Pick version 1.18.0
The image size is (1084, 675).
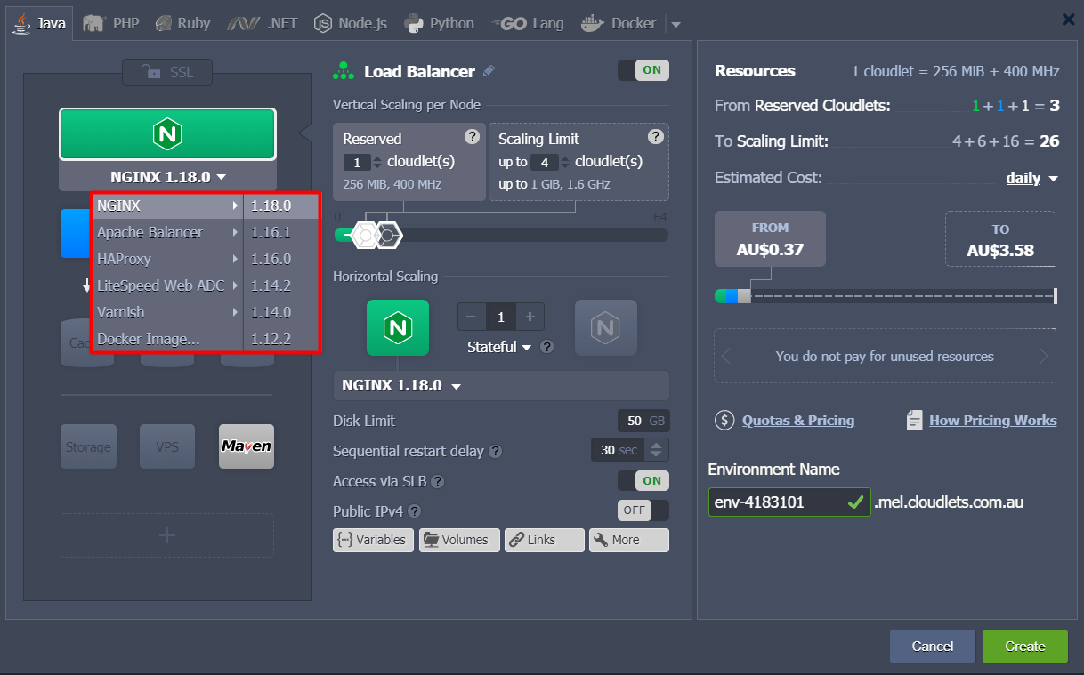(x=280, y=205)
